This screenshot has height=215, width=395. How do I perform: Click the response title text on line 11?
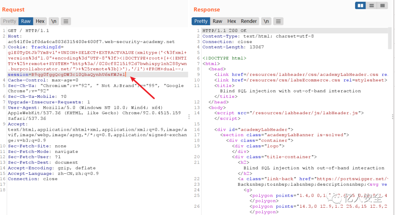290,91
